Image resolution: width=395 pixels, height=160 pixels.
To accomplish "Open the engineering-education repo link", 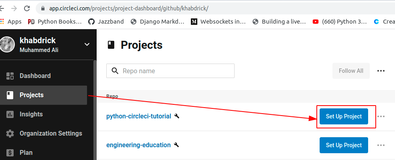I will pos(138,145).
